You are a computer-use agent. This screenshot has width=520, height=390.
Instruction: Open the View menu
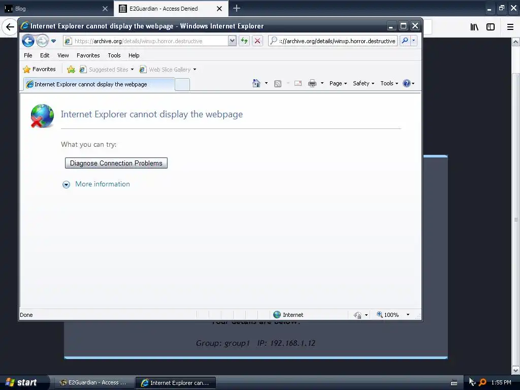click(63, 55)
